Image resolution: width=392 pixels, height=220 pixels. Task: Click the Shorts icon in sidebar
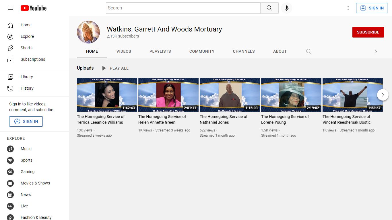coord(10,48)
